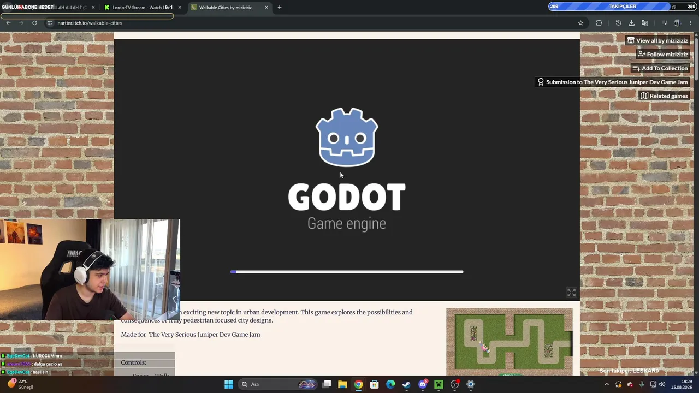The height and width of the screenshot is (393, 699).
Task: Click the address bar URL nartier.itch.io/walkable-cities
Action: [90, 23]
